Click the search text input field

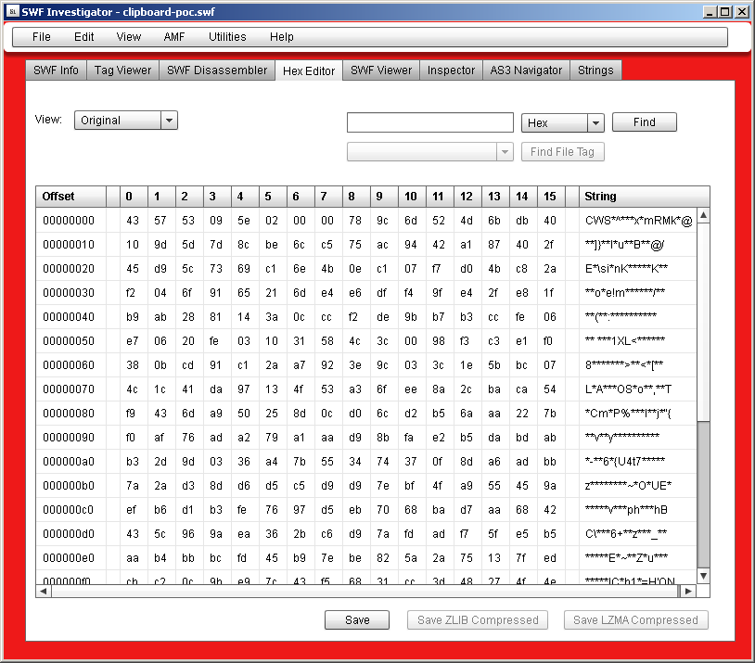[429, 122]
